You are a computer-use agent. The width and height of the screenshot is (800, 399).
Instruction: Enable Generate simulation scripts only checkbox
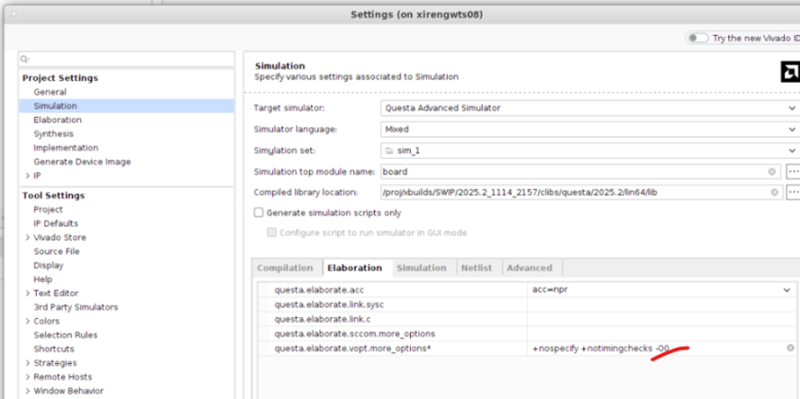[258, 212]
